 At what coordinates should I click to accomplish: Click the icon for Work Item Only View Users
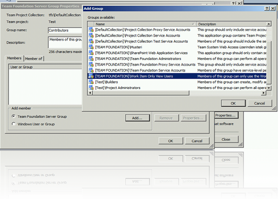tap(91, 76)
